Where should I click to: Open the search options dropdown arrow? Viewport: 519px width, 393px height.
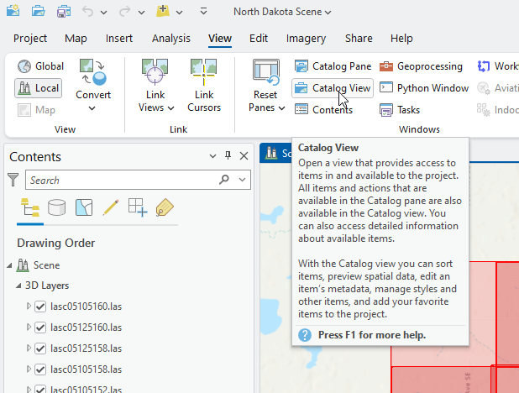tap(243, 180)
